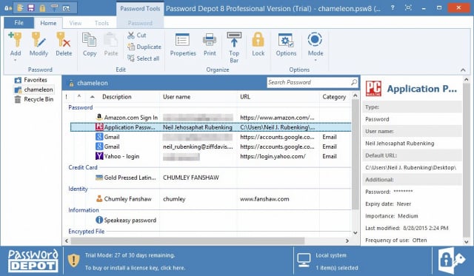Switch to the View tab

click(76, 23)
